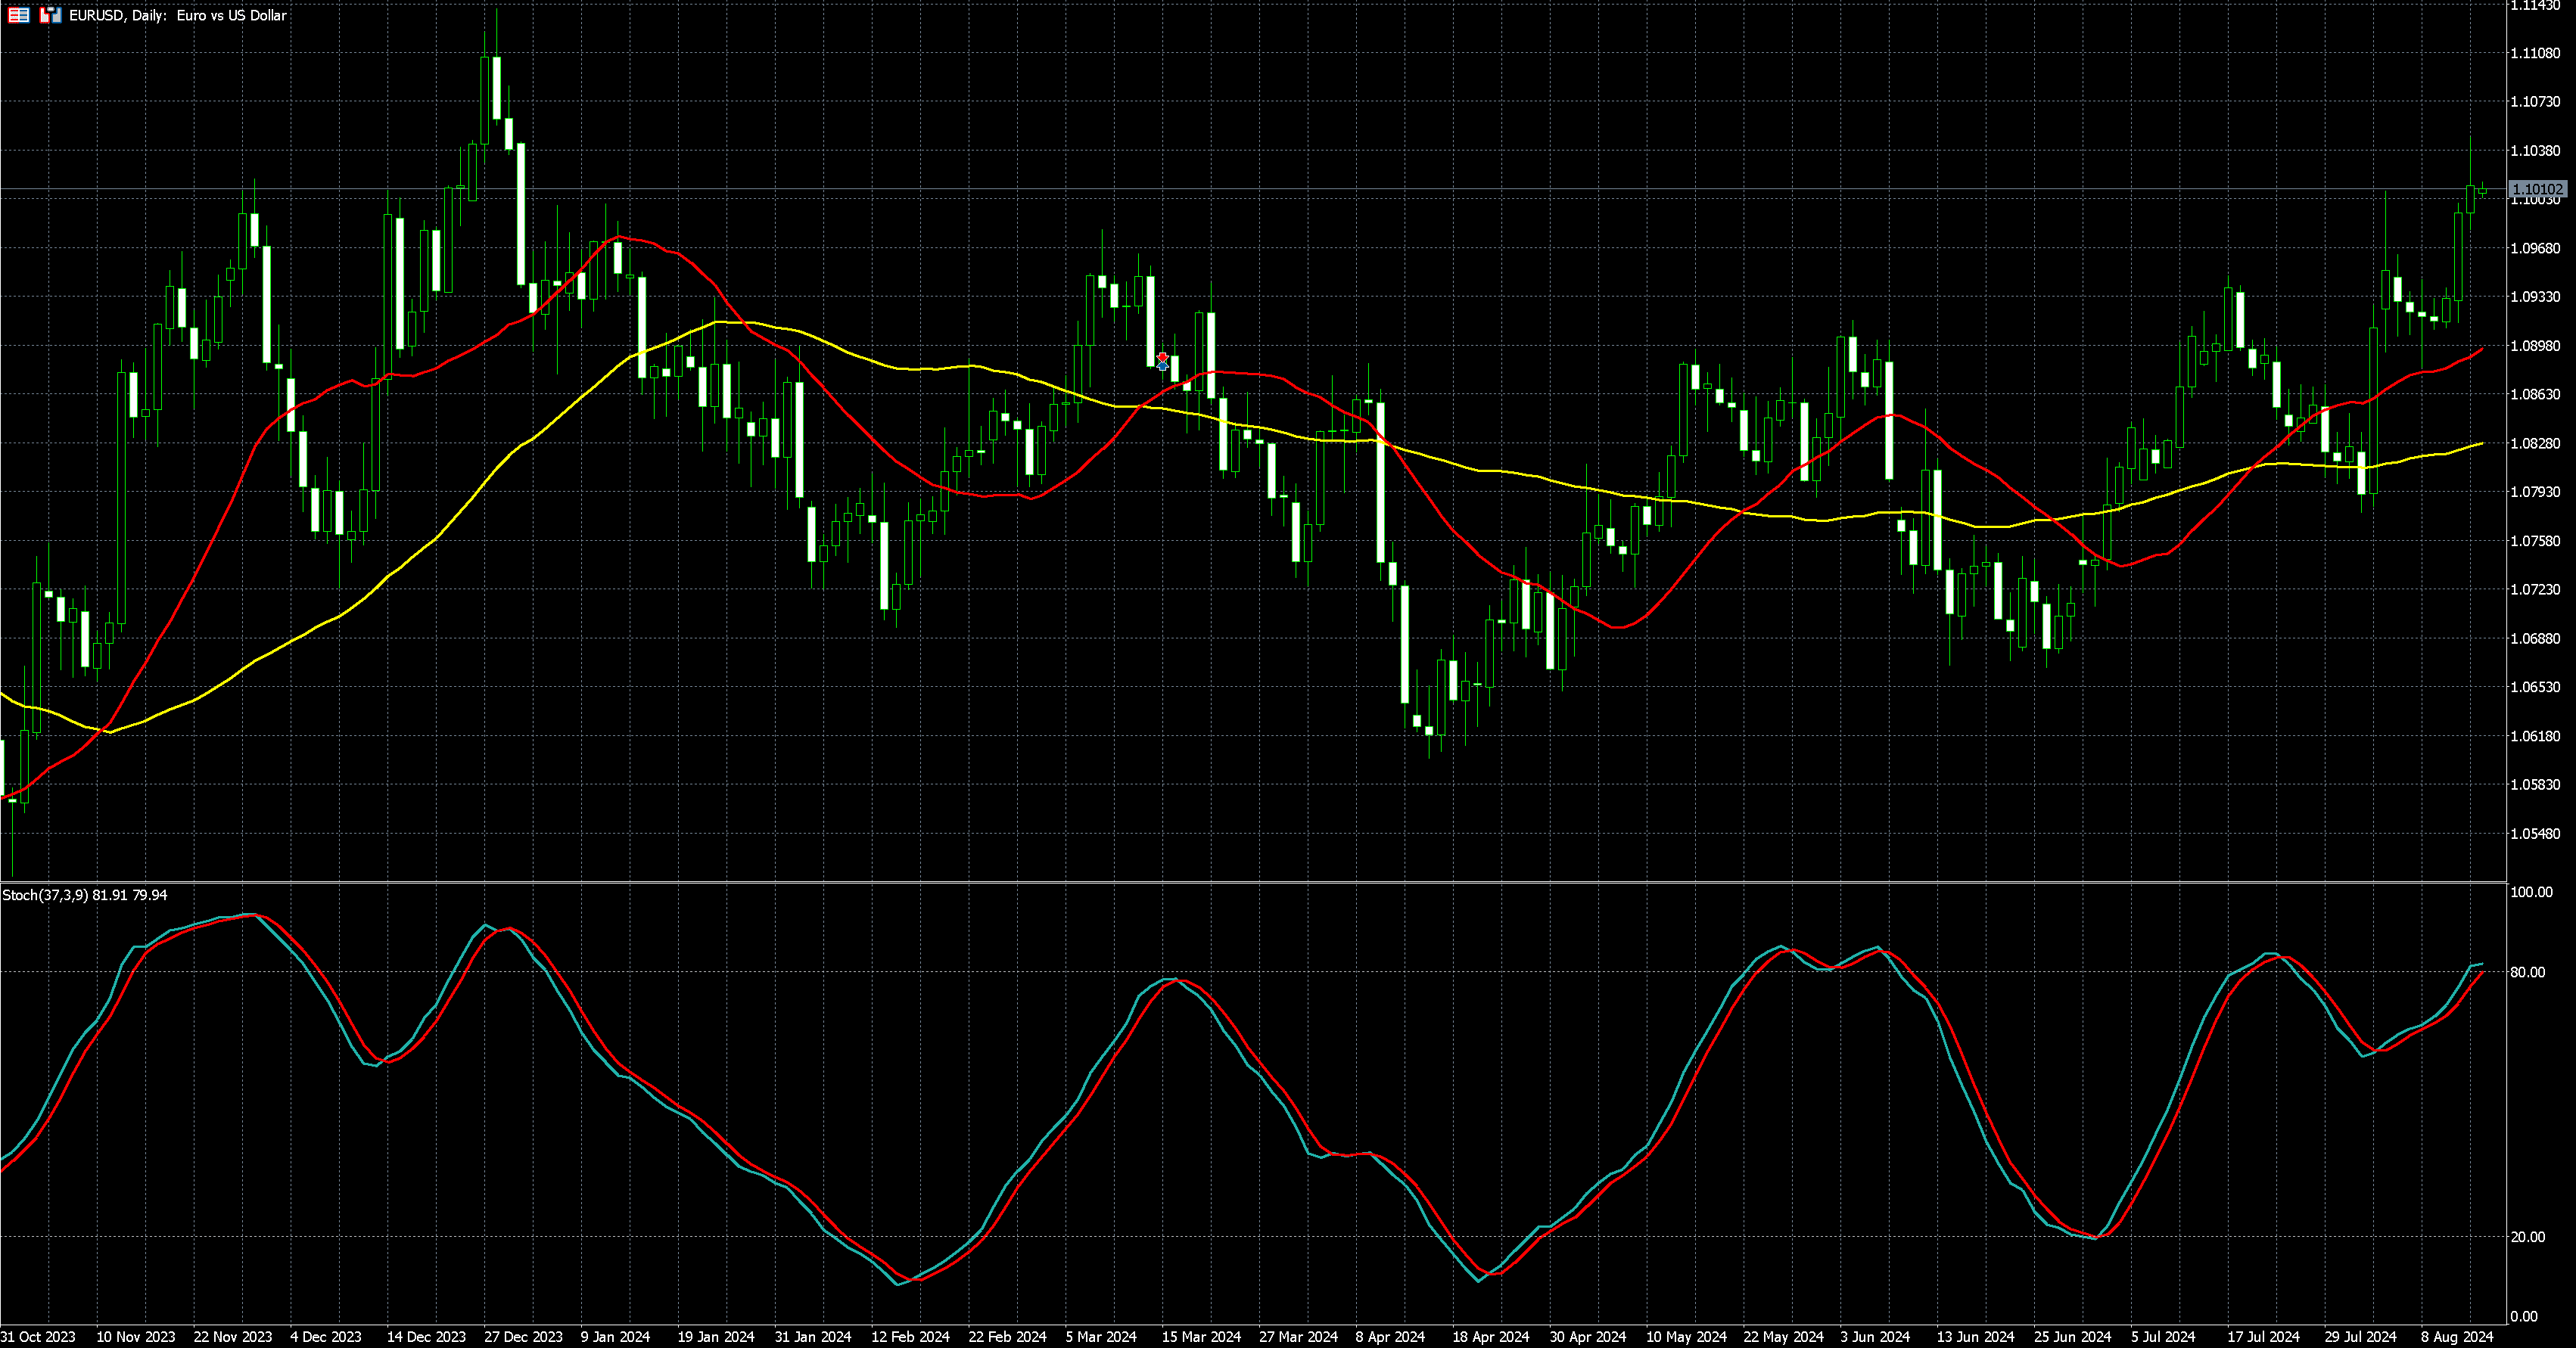The image size is (2576, 1348).
Task: Click the 80.00 stochastic level label
Action: (x=2528, y=971)
